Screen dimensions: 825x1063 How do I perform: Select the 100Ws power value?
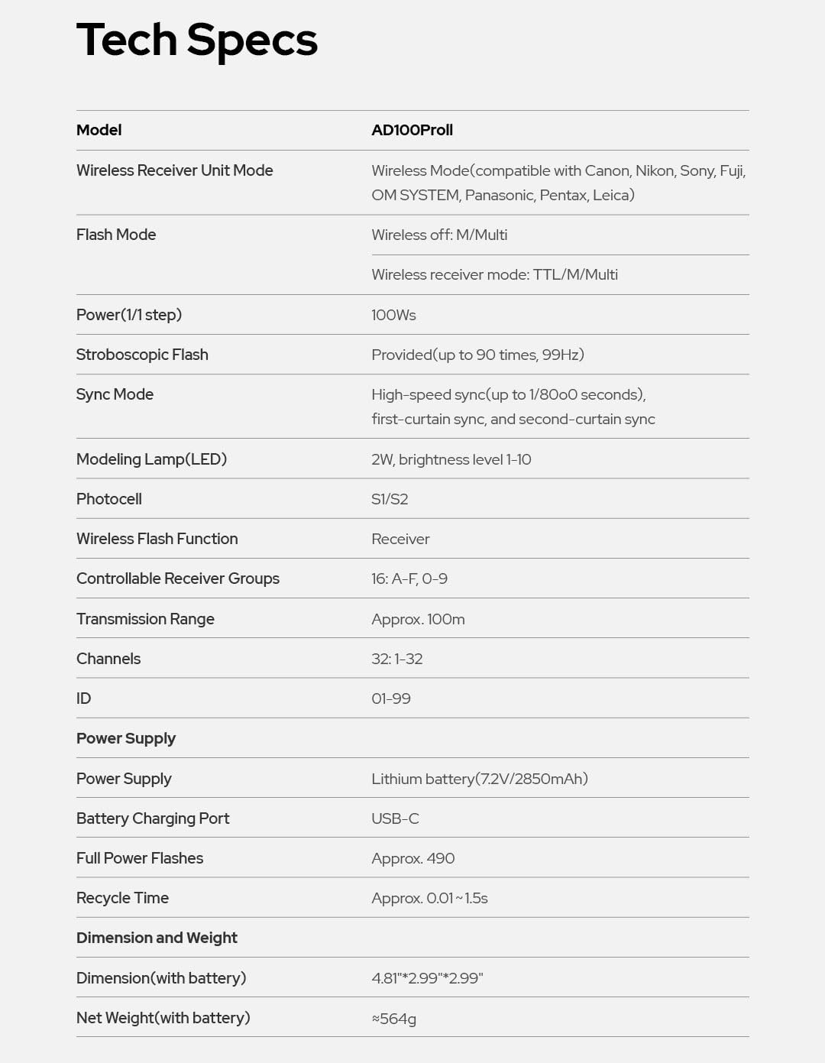[393, 315]
